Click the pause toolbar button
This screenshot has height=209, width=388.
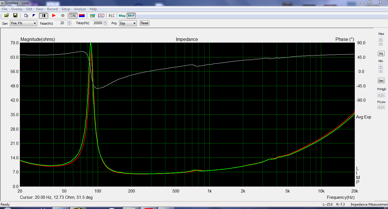(x=43, y=16)
